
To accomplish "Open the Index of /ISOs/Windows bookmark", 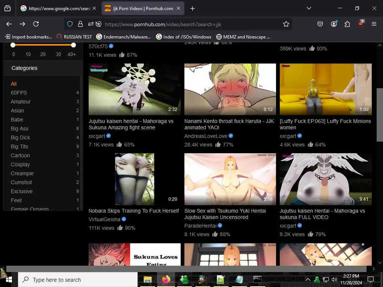I will 184,37.
